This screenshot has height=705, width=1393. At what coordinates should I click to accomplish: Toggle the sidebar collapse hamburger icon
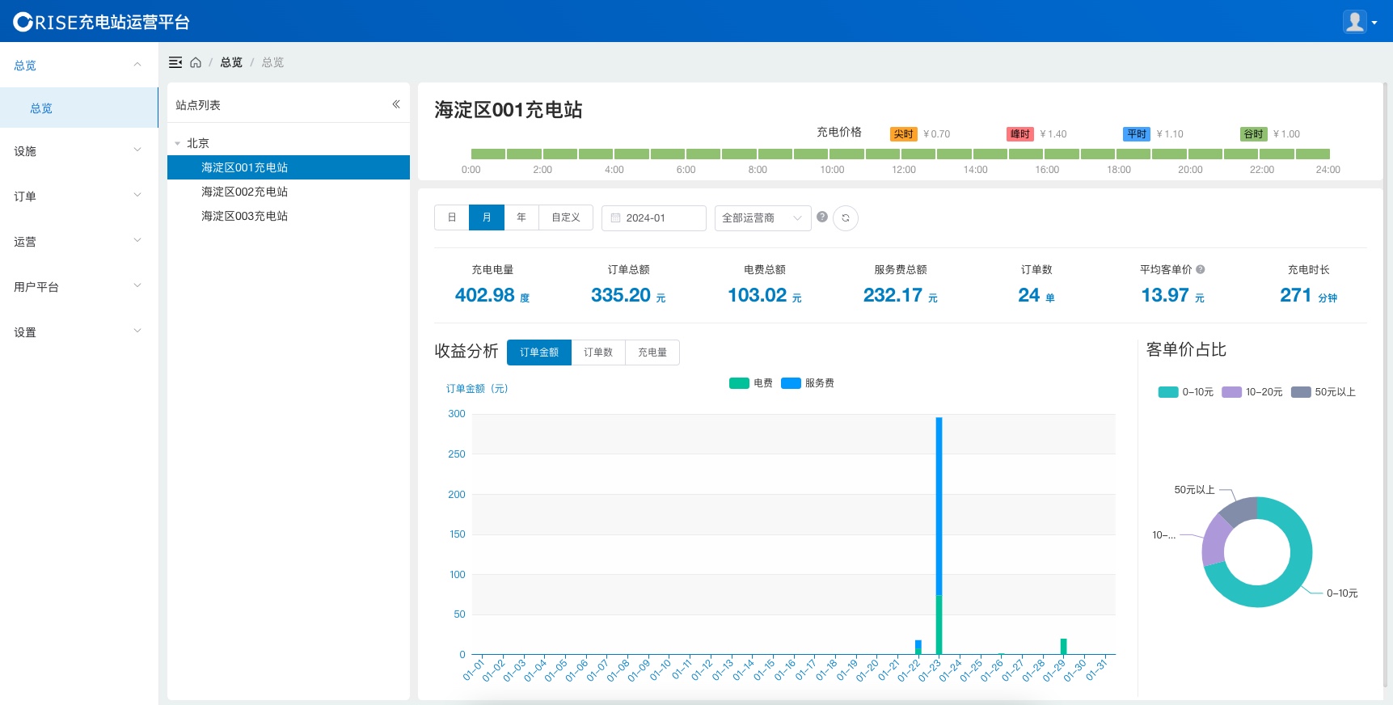tap(175, 62)
